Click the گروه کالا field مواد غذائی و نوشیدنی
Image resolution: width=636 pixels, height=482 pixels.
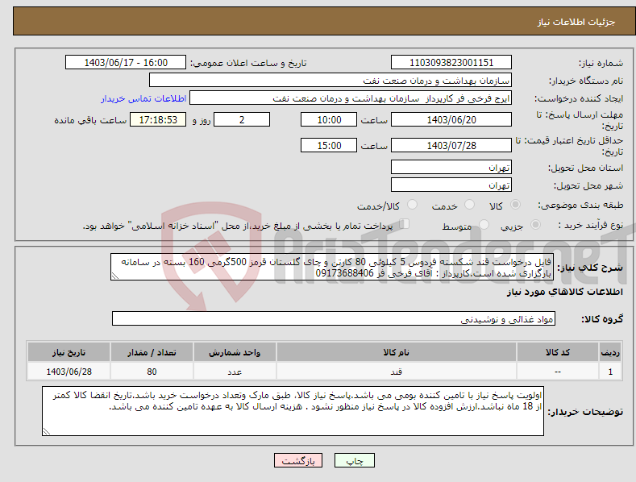[334, 318]
